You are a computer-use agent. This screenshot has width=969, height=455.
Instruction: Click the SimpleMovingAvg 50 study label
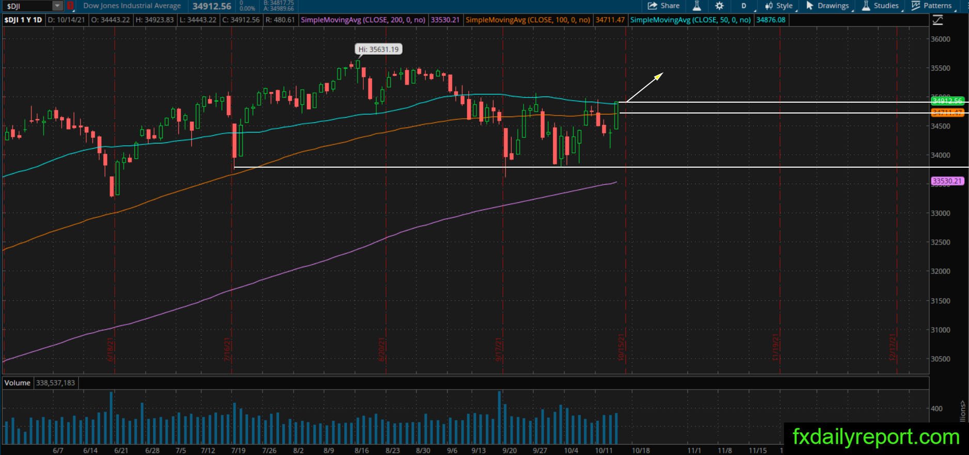tap(690, 20)
